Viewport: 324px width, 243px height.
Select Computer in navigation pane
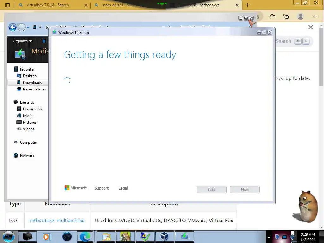[28, 142]
